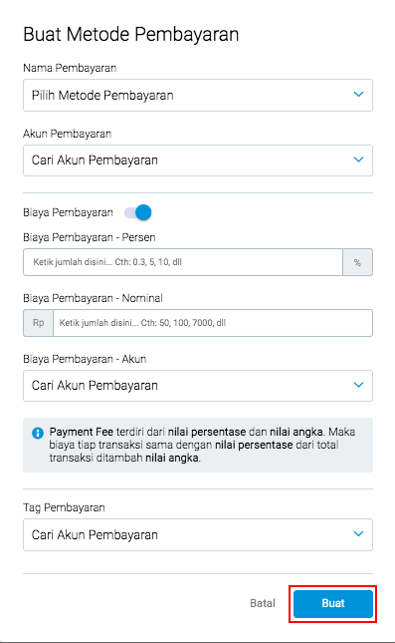The image size is (395, 643).
Task: Focus the Biaya Pembayaran - Persen input
Action: [183, 262]
